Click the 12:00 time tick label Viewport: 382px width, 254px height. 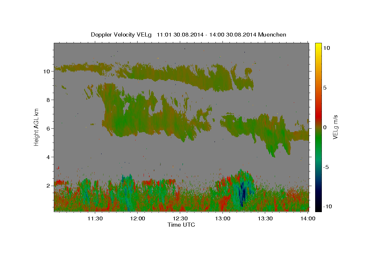pyautogui.click(x=138, y=218)
